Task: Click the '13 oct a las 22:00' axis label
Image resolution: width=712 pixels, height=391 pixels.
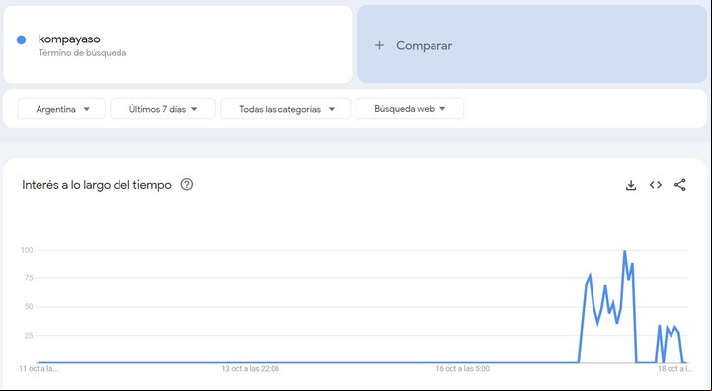Action: pos(250,369)
